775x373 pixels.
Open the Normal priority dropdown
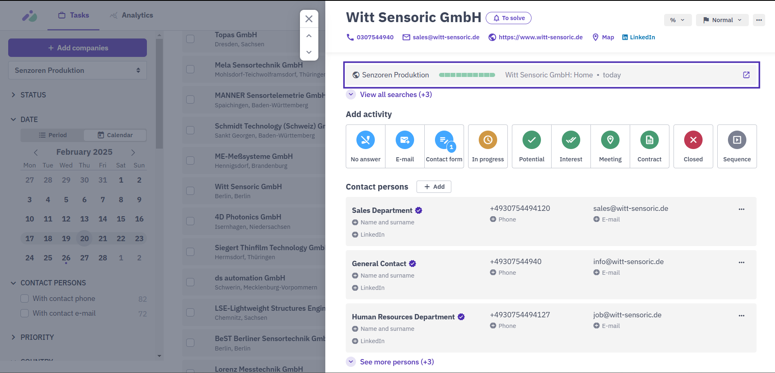tap(722, 20)
